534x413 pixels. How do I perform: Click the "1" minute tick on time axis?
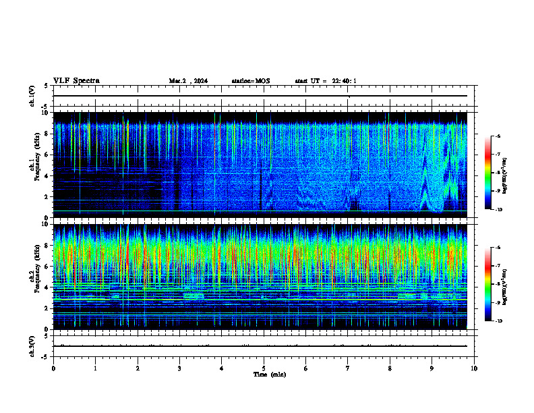coord(95,368)
